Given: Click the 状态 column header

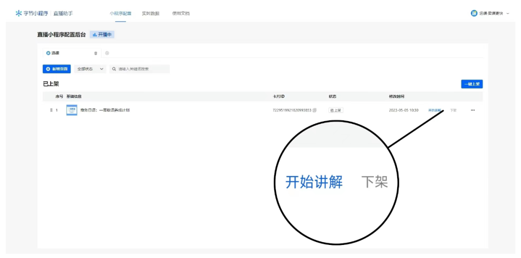Looking at the screenshot, I should coord(332,96).
